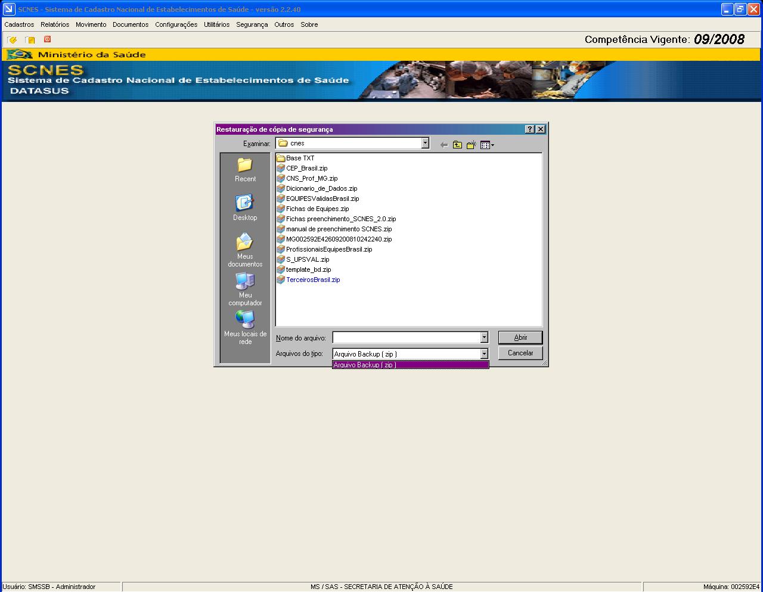Image resolution: width=763 pixels, height=592 pixels.
Task: Go back using the dialog's back arrow
Action: pos(443,145)
